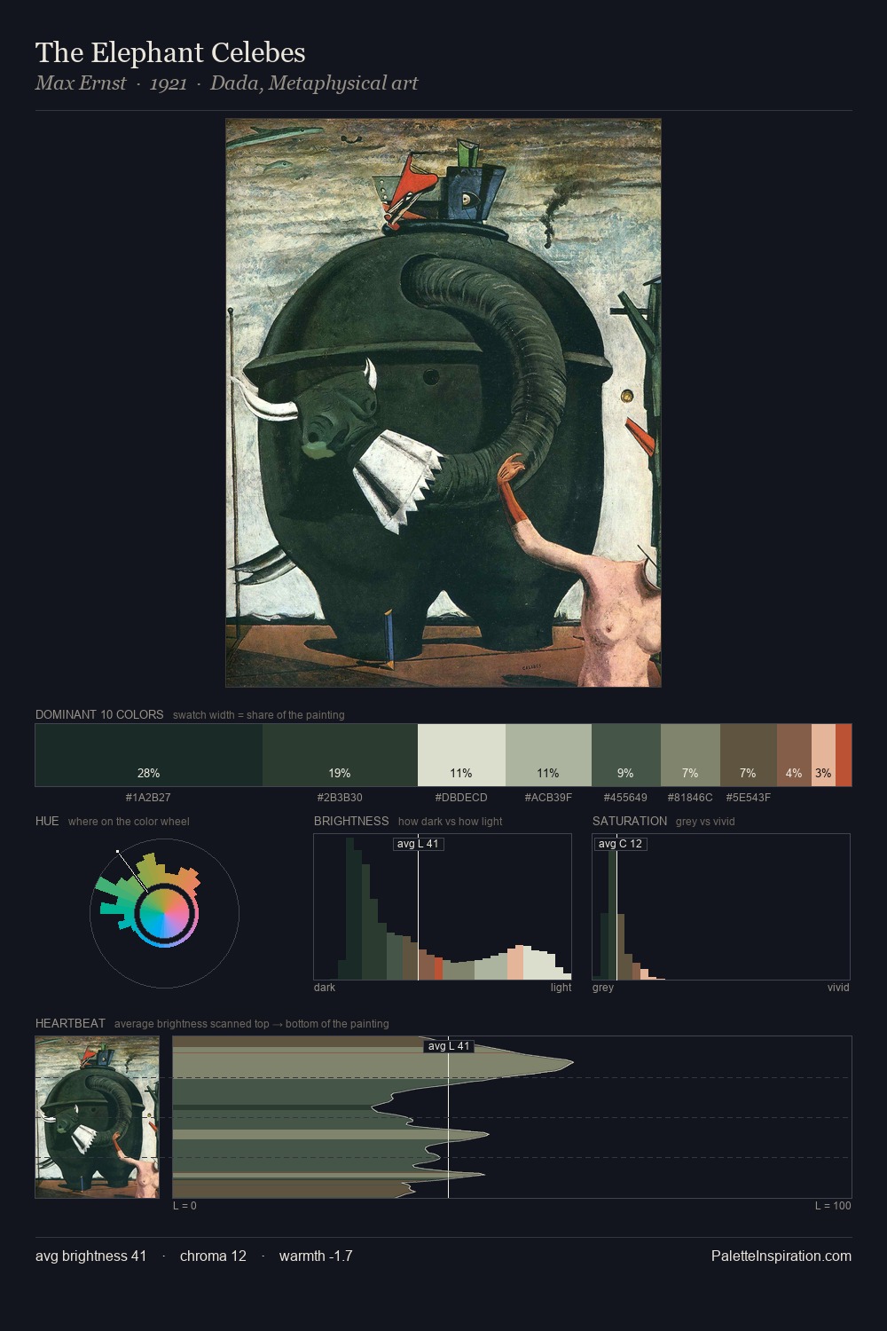Select the 7% olive-grey swatch #81846C
This screenshot has height=1331, width=887.
(690, 755)
